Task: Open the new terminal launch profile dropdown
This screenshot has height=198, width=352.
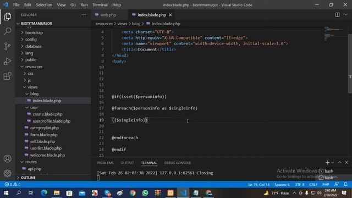Action: pyautogui.click(x=333, y=163)
